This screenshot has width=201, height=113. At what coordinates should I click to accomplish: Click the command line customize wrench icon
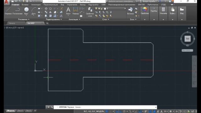pos(52,107)
